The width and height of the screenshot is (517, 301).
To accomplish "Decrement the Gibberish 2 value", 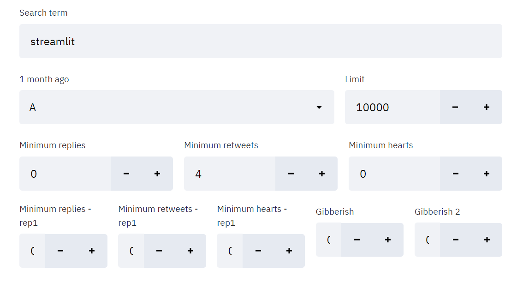I will [456, 240].
